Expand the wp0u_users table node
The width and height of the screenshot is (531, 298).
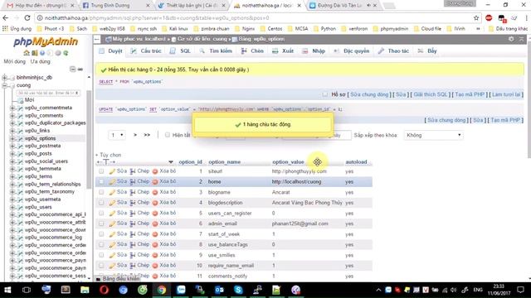[x=12, y=207]
